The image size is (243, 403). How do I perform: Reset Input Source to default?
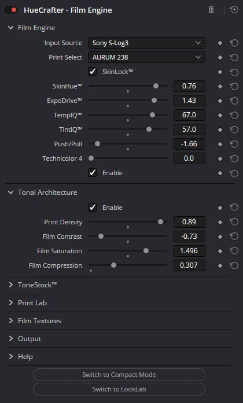coord(234,43)
